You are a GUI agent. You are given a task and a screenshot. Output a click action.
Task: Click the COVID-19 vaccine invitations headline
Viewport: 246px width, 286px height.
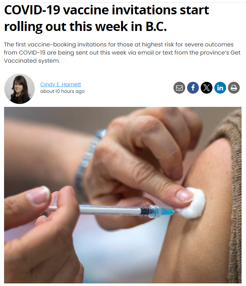[106, 18]
